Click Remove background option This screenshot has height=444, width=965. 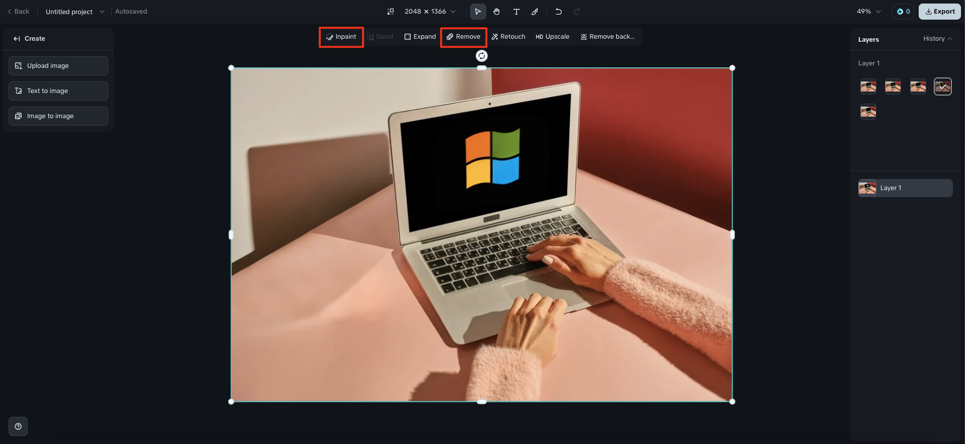click(x=608, y=37)
